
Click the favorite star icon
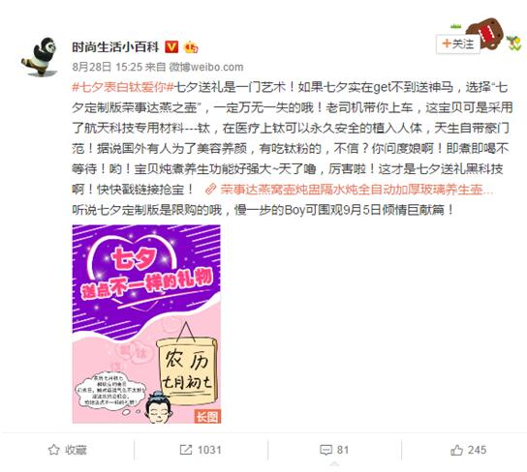(x=54, y=450)
